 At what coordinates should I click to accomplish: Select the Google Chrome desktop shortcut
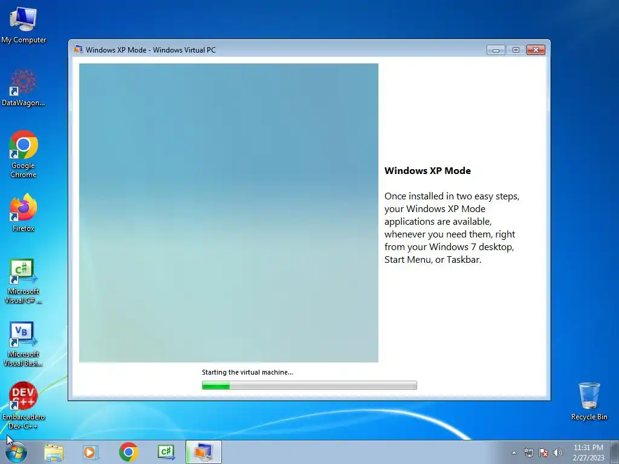click(24, 154)
